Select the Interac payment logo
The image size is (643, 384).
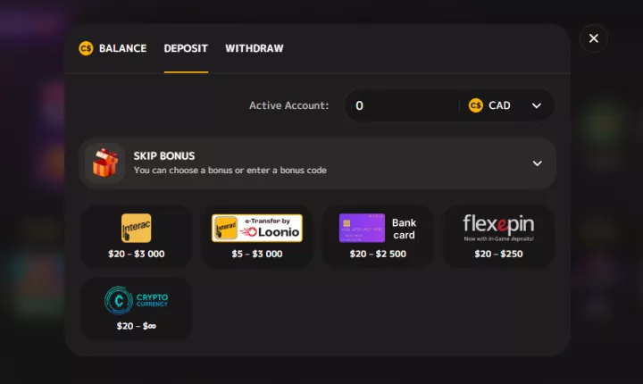[x=136, y=228]
